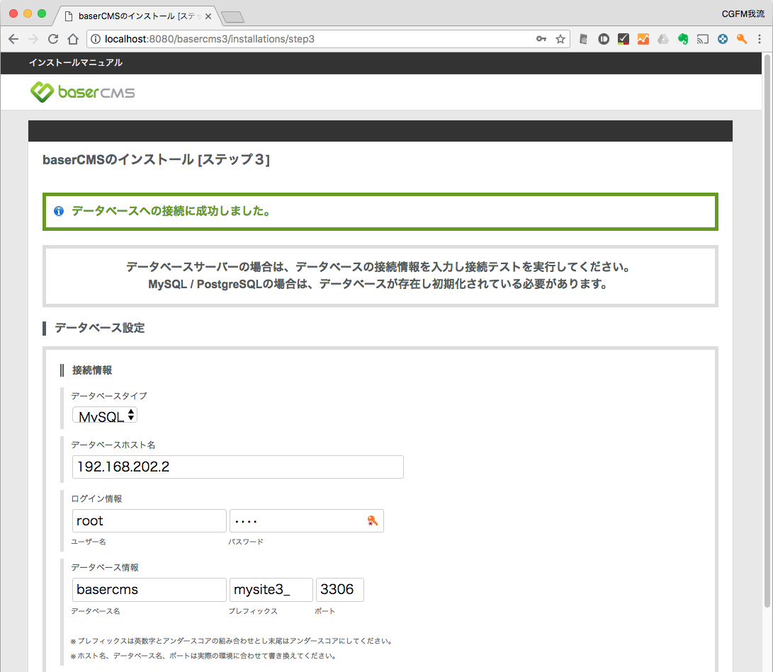Open the browser home page icon
This screenshot has height=672, width=773.
coord(73,39)
